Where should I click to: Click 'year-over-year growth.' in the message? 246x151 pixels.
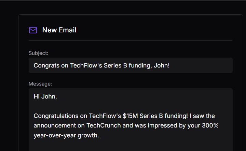(x=66, y=135)
